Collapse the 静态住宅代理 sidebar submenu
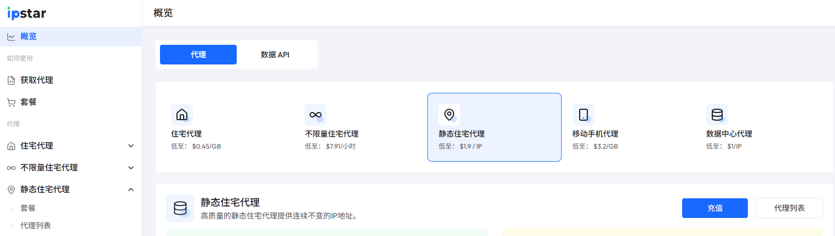 (131, 190)
